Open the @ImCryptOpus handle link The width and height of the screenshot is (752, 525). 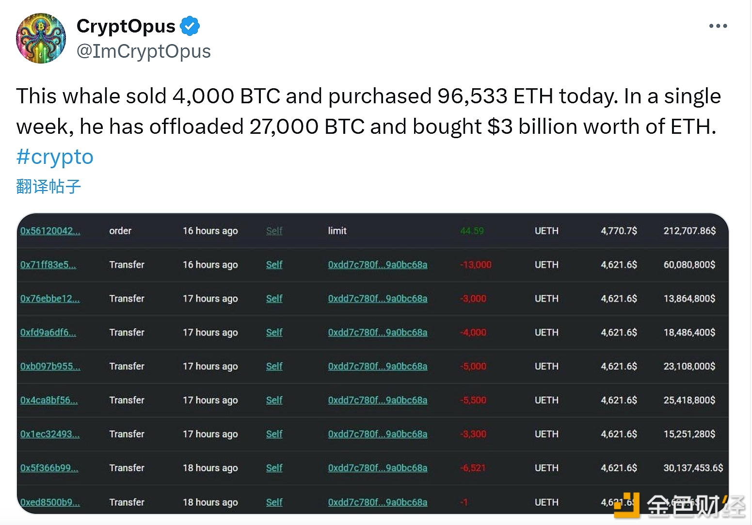[x=144, y=51]
